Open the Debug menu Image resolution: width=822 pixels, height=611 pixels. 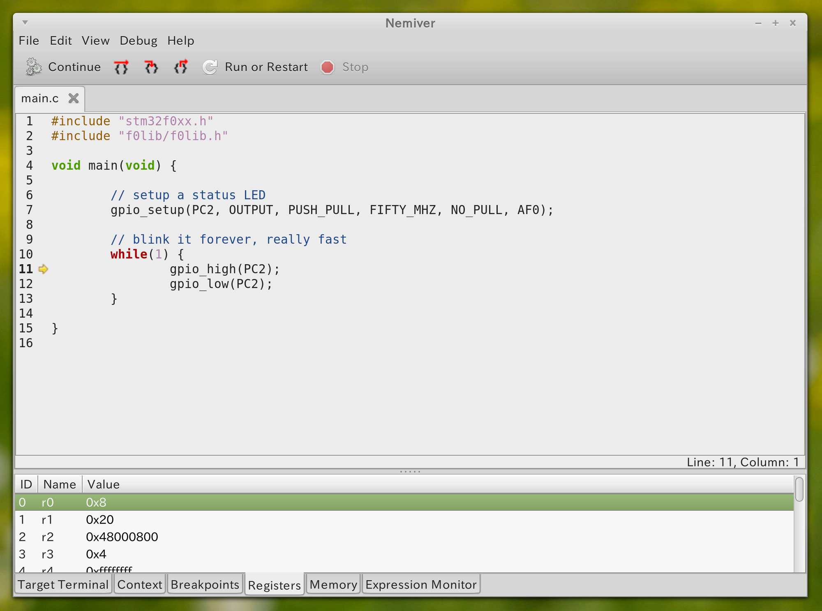coord(139,41)
